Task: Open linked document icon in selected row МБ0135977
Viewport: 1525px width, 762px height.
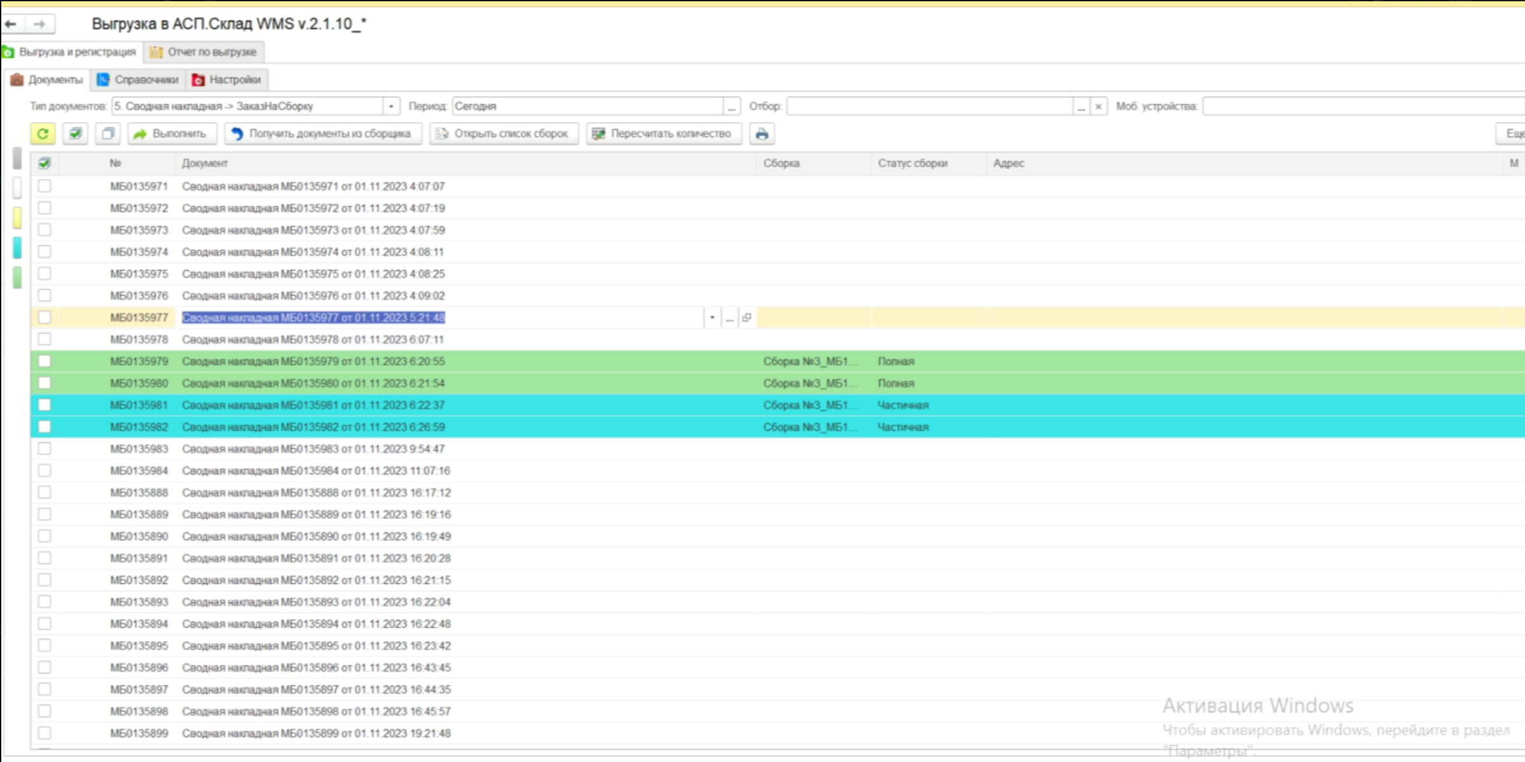Action: 747,317
